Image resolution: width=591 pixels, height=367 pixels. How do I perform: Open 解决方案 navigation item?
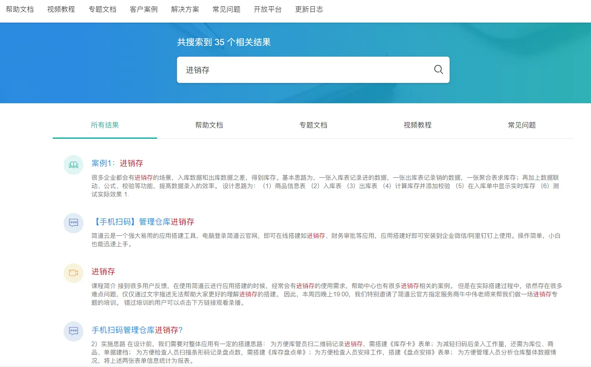(x=185, y=9)
